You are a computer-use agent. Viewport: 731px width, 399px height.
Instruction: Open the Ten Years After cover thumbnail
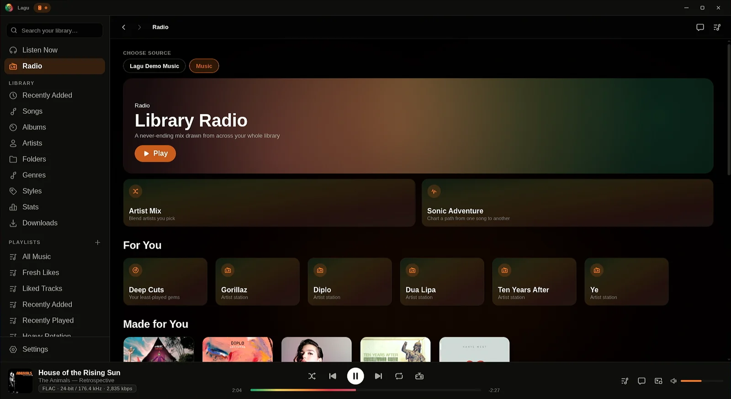pyautogui.click(x=396, y=350)
